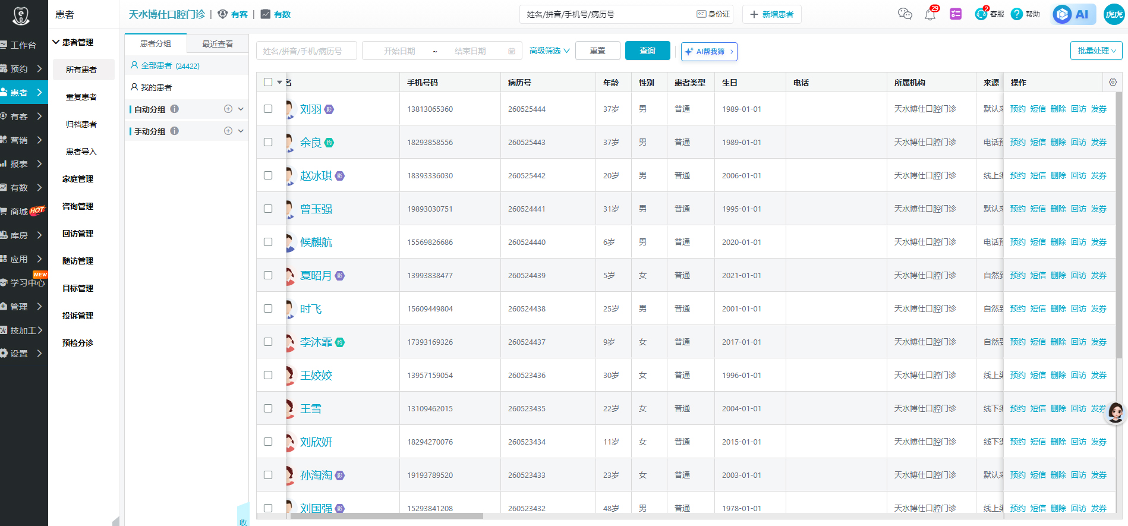Open the WeChat messages icon
Image resolution: width=1128 pixels, height=526 pixels.
905,14
